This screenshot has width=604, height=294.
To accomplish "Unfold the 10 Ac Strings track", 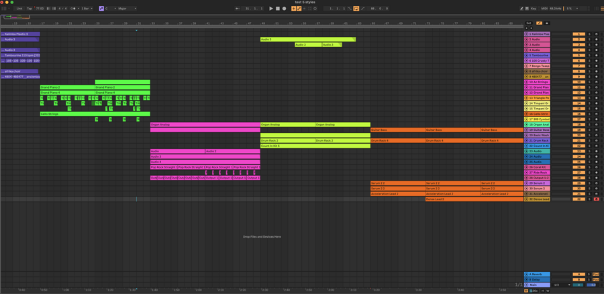I will tap(527, 82).
